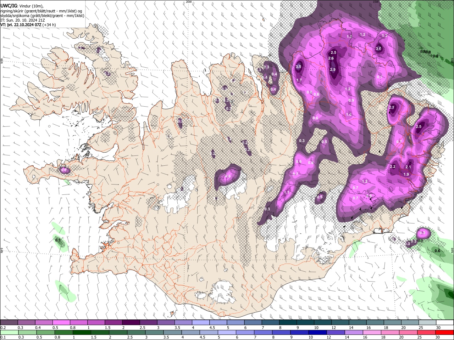Click lower legend swatch between 0.1 and 0.3
This screenshot has height=340, width=454.
(9, 333)
